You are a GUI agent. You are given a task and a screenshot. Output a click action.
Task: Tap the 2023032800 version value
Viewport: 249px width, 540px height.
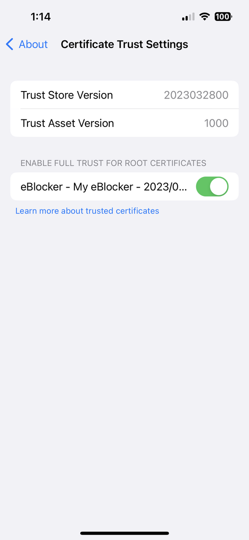(196, 95)
